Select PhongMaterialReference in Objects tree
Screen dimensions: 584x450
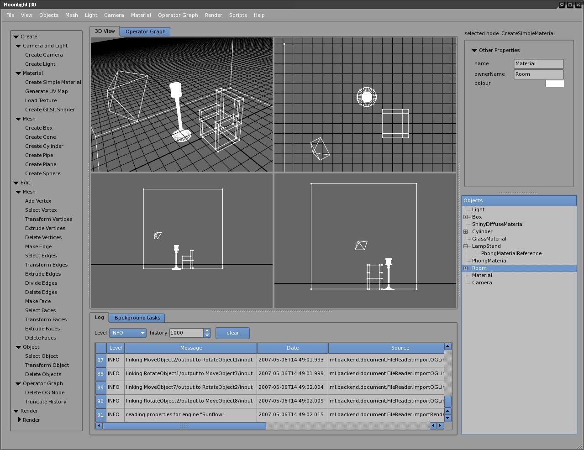tap(511, 253)
